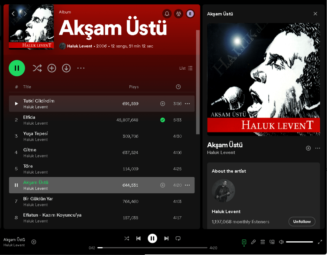Click the # column header

click(17, 87)
